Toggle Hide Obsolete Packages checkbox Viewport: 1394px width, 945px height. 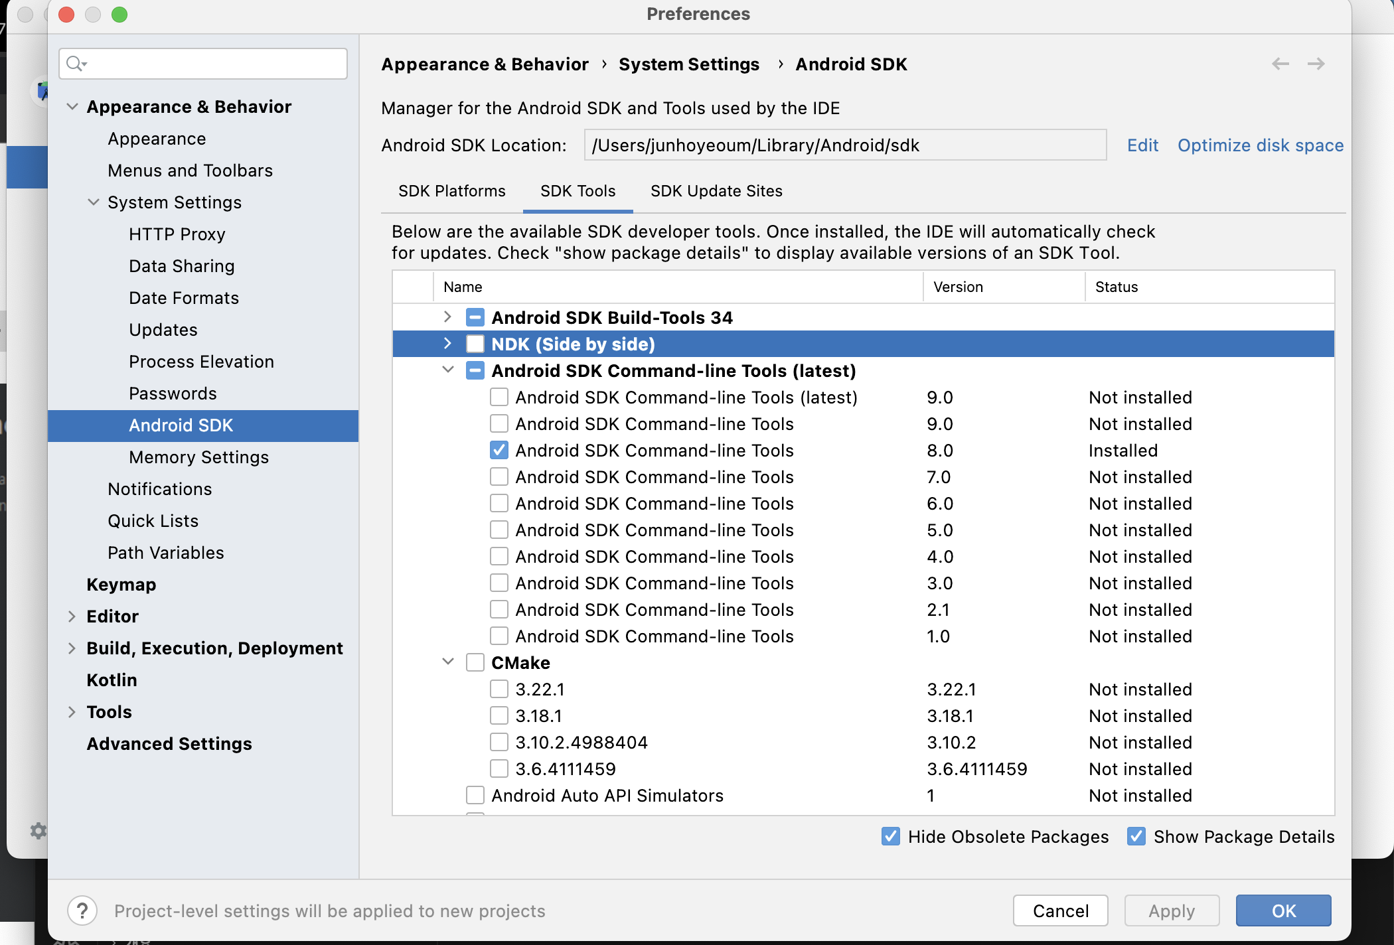[x=890, y=836]
